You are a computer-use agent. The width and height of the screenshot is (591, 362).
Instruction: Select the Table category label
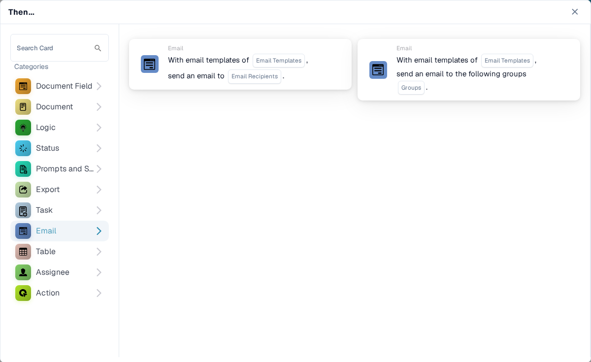tap(46, 252)
